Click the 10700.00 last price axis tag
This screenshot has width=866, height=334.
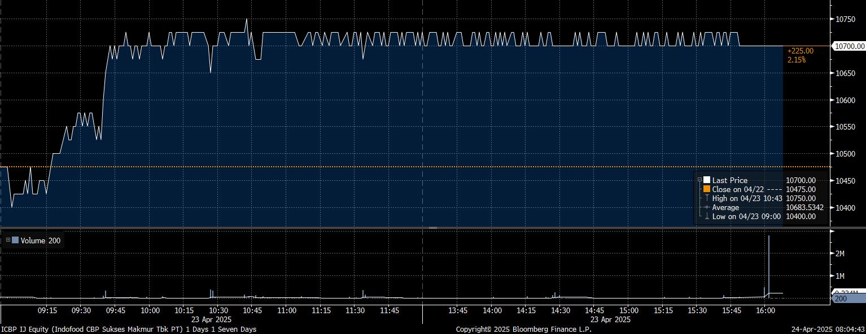coord(850,46)
